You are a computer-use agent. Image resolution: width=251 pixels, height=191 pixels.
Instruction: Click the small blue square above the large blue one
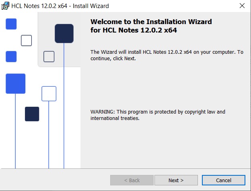11,57
